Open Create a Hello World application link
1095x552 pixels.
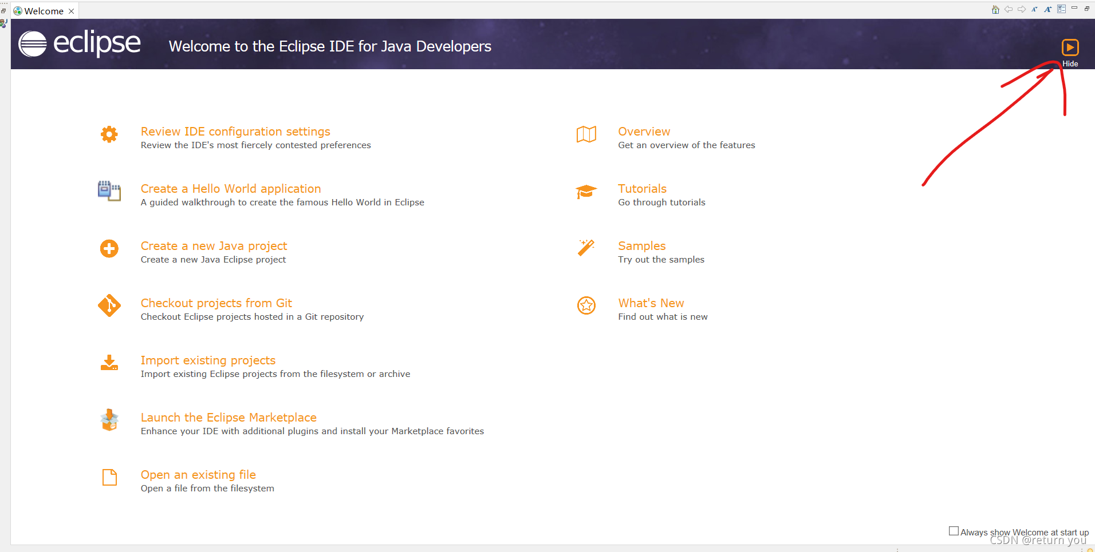coord(231,189)
